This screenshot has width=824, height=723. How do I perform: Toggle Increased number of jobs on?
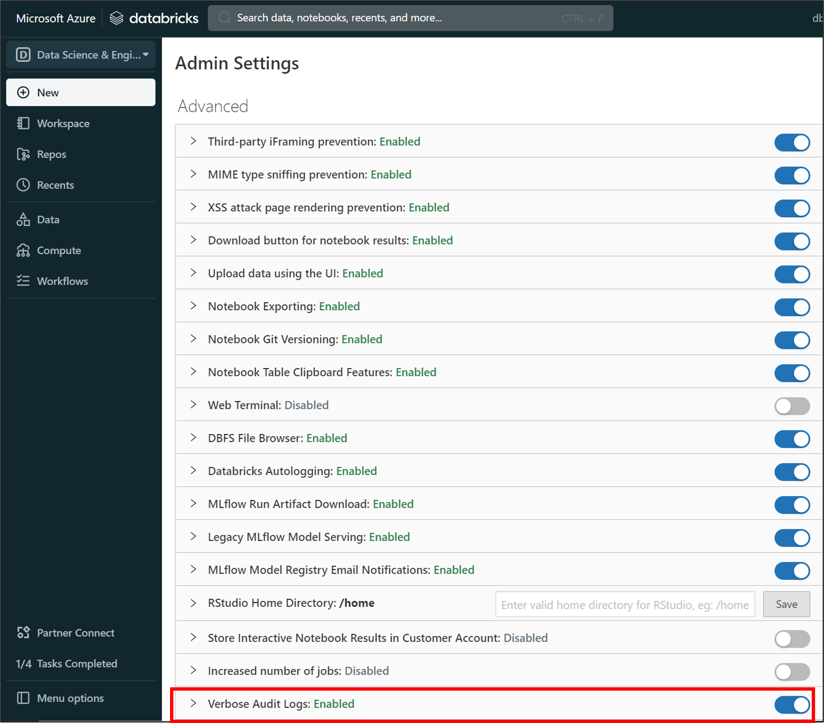[x=791, y=671]
